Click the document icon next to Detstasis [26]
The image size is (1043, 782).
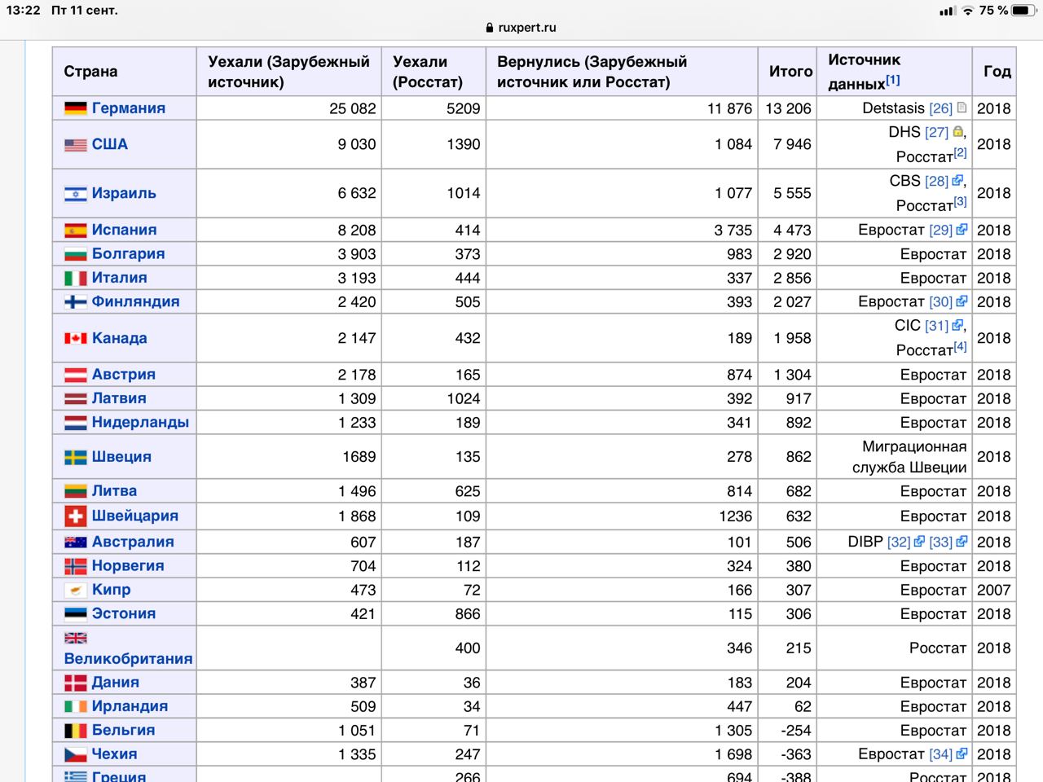(962, 108)
